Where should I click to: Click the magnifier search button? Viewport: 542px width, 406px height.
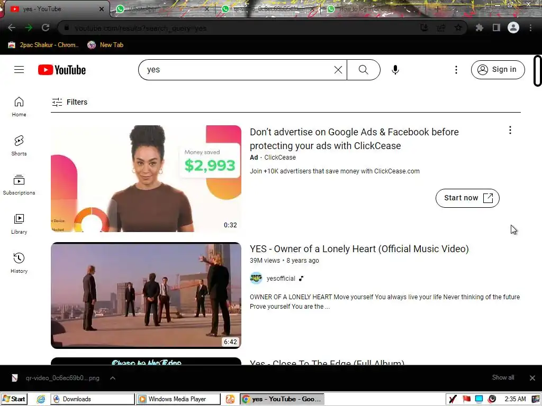pos(363,70)
